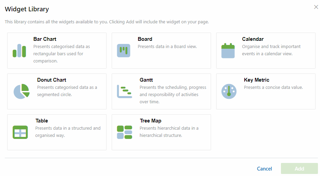Screen dimensions: 320x176
Task: Pick the Board widget title
Action: 145,39
